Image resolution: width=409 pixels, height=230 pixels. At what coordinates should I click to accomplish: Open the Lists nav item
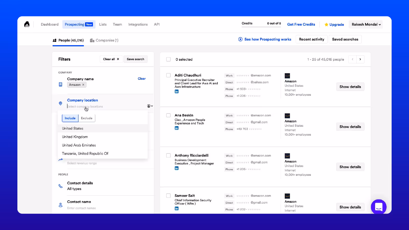pyautogui.click(x=103, y=24)
